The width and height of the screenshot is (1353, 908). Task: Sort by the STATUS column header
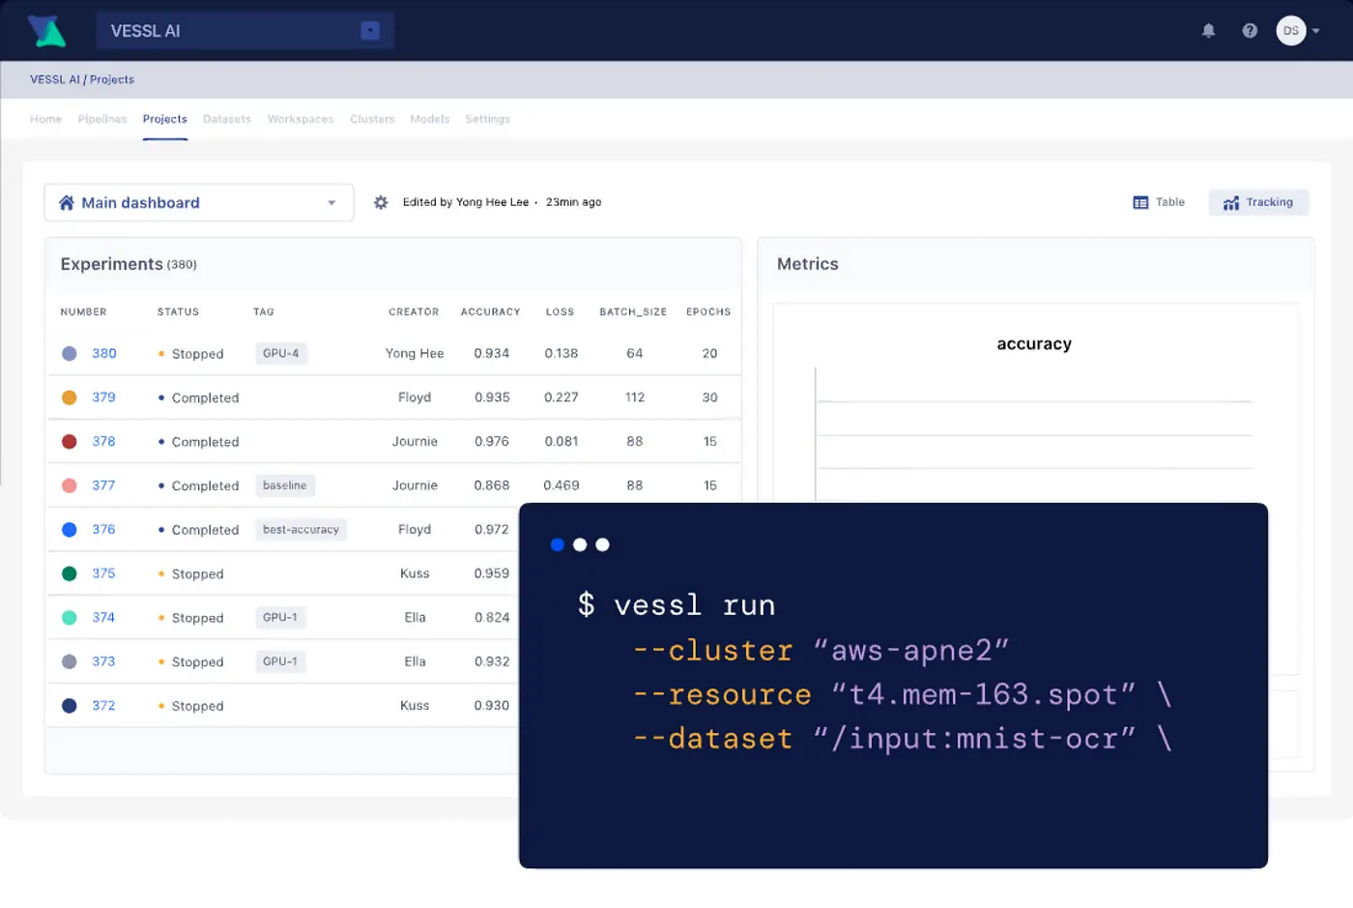[178, 312]
